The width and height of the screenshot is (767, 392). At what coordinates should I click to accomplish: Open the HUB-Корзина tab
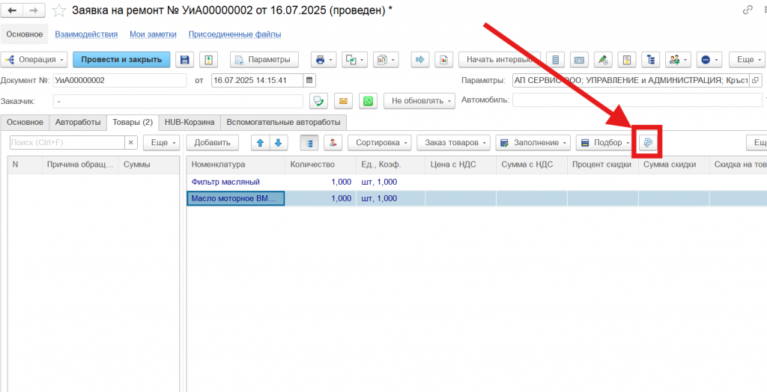190,122
